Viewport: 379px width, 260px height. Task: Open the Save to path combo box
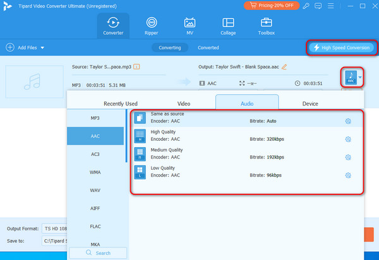(54, 240)
